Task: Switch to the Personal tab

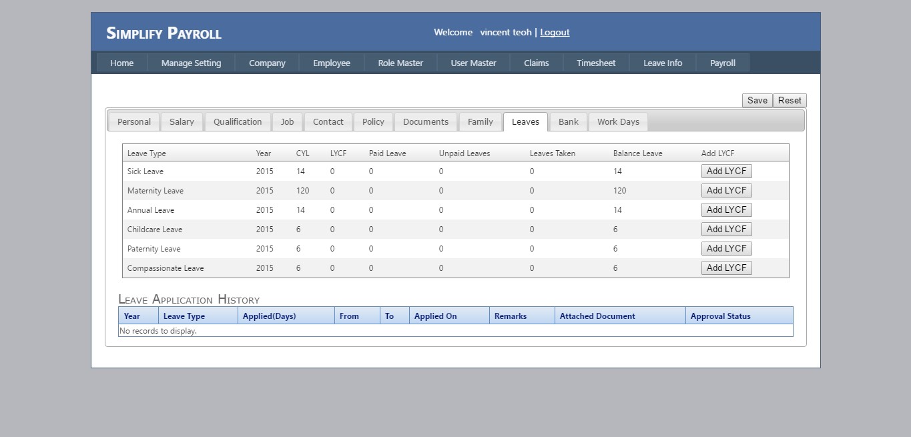Action: (x=134, y=122)
